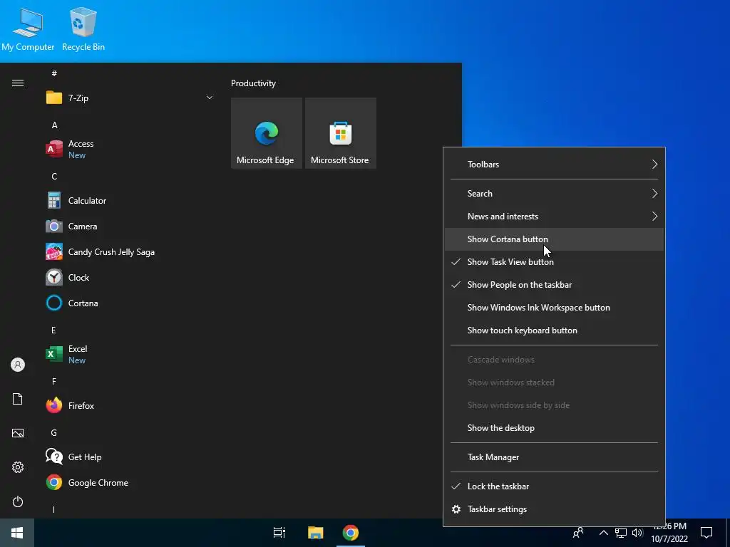Click the Power icon in Start sidebar
This screenshot has height=547, width=730.
[x=18, y=501]
